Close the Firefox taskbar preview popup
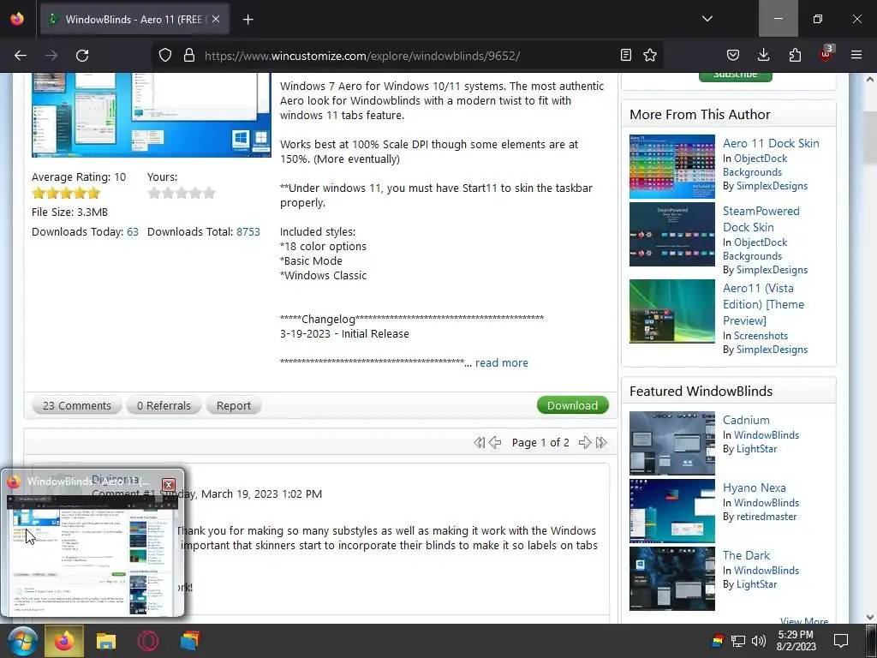Screen dimensions: 877x658 pos(169,485)
